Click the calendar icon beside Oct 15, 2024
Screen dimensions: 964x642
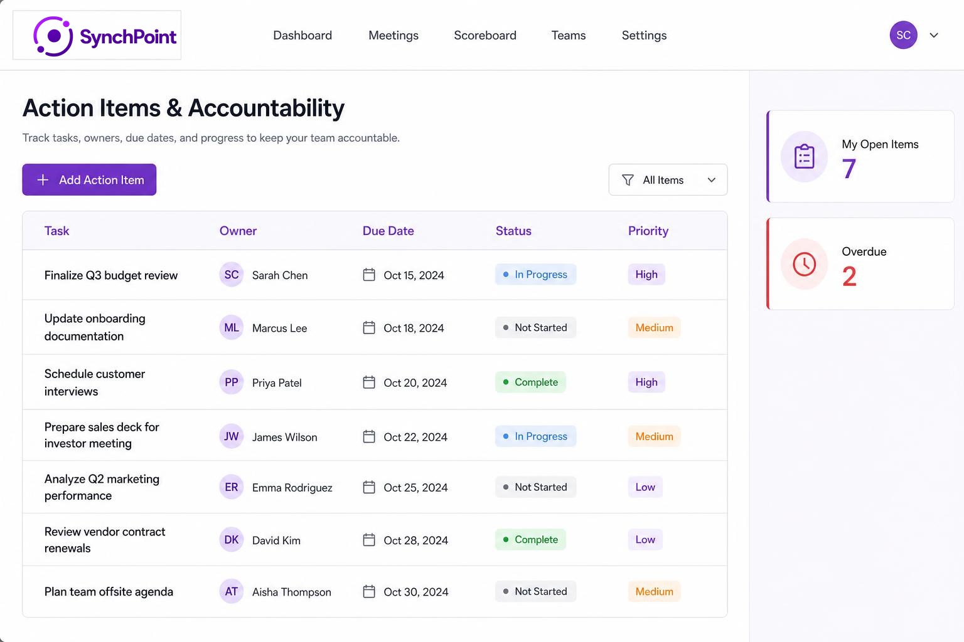pyautogui.click(x=369, y=275)
